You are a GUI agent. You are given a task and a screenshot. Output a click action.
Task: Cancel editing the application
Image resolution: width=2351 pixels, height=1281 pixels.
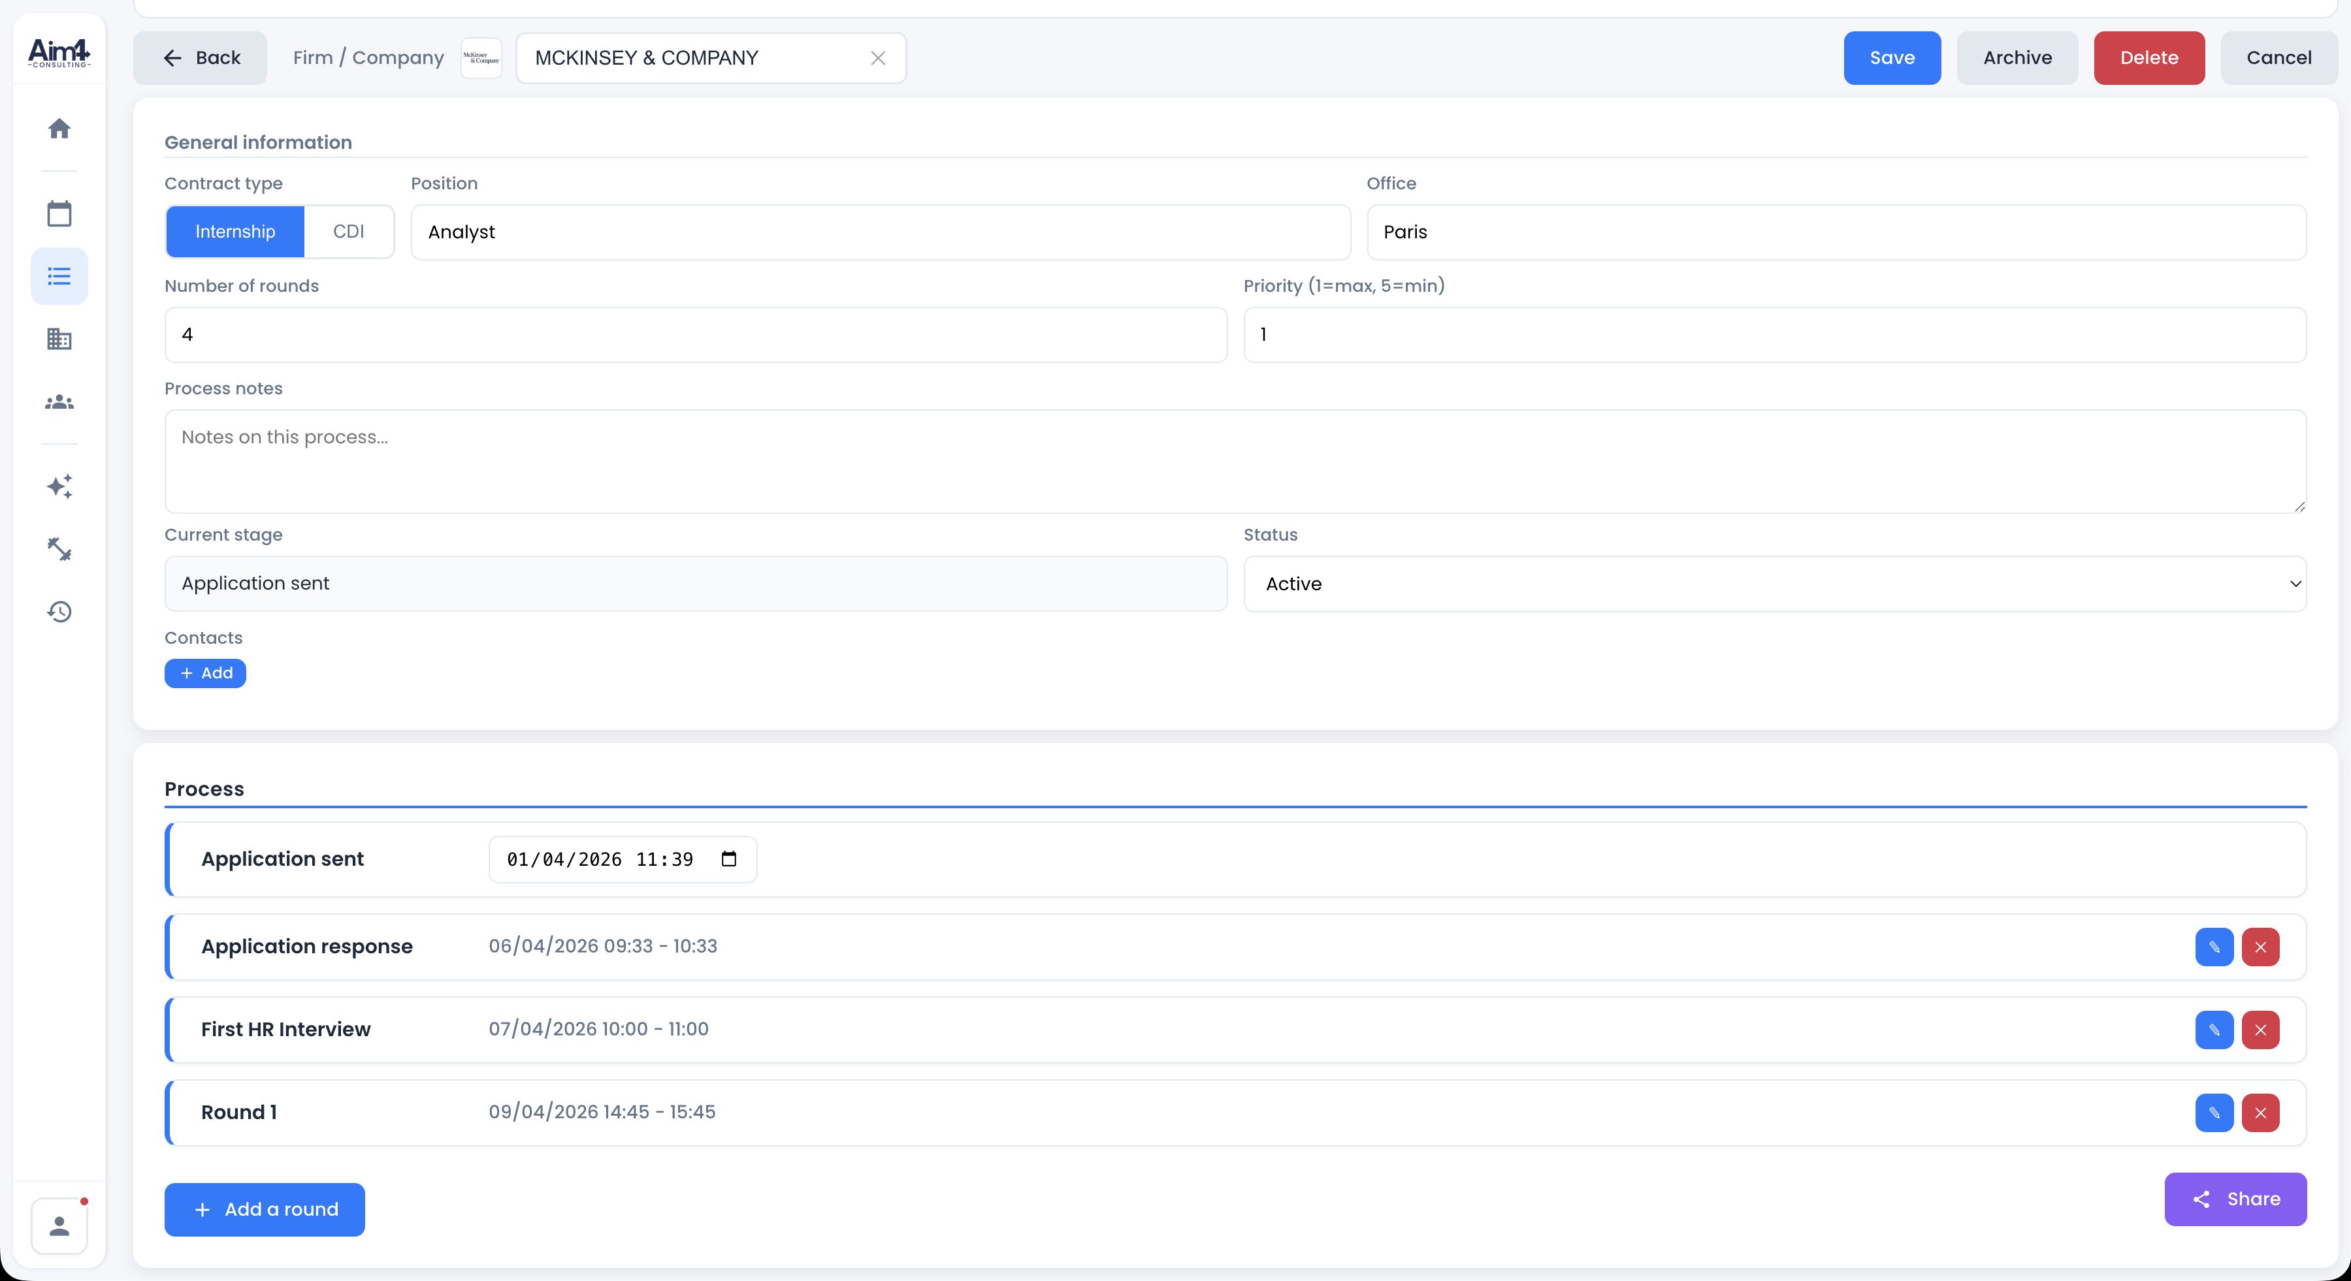(x=2279, y=58)
